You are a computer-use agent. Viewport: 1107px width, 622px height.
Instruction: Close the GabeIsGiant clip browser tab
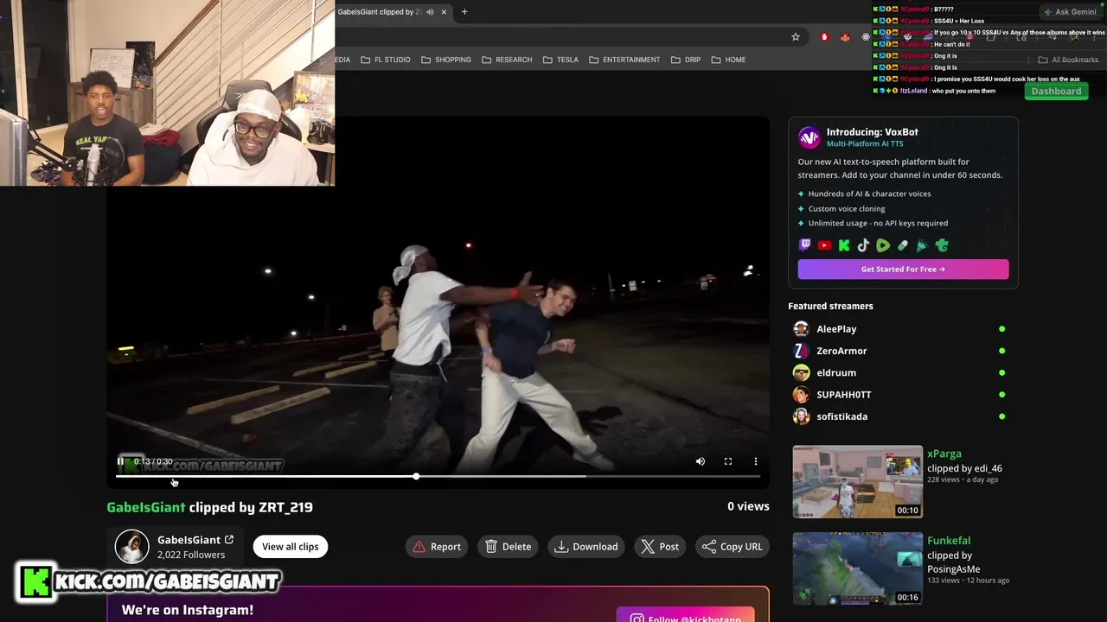(x=444, y=12)
